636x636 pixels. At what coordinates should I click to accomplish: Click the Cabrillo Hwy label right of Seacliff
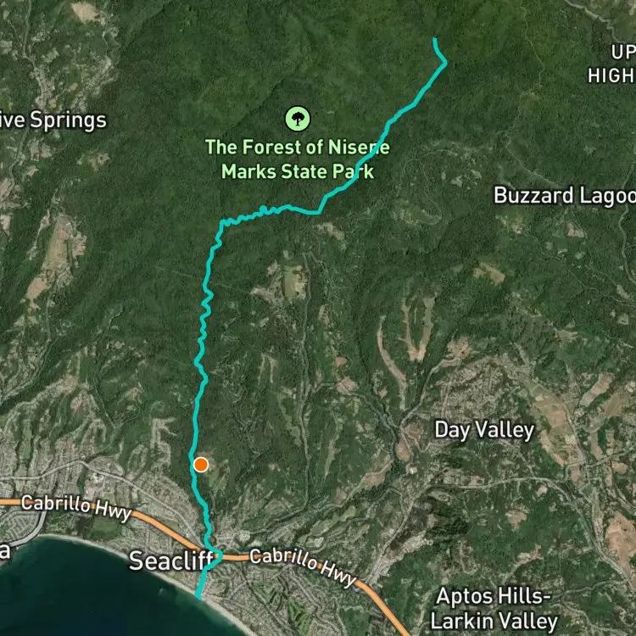click(x=303, y=566)
